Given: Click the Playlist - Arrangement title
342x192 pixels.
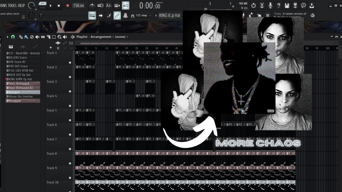Looking at the screenshot, I should tap(94, 37).
